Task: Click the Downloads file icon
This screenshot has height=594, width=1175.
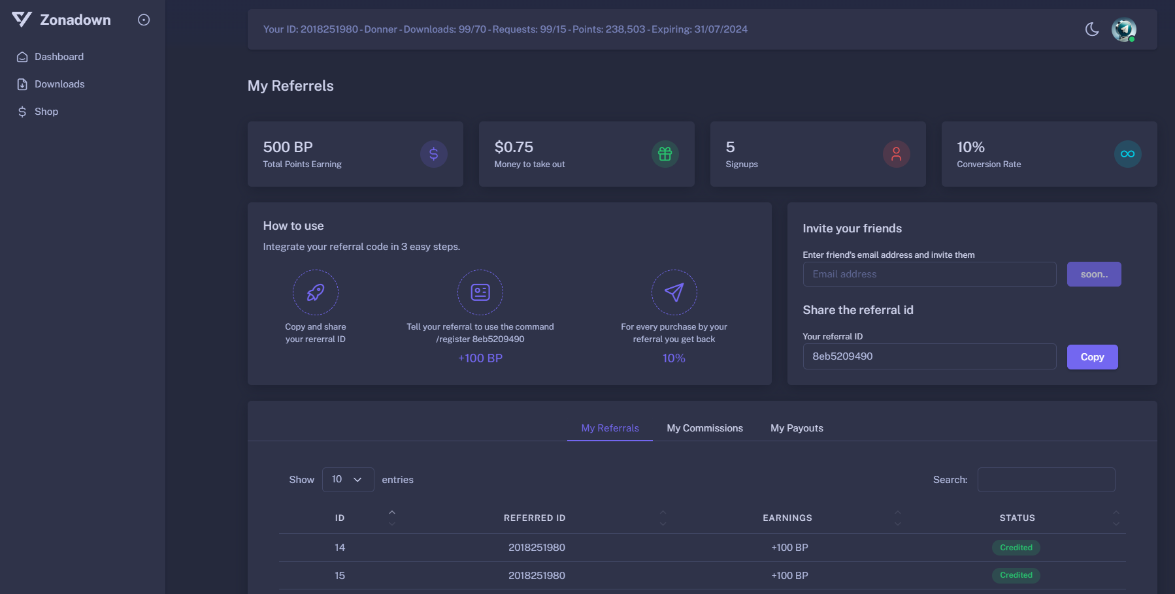Action: [22, 84]
